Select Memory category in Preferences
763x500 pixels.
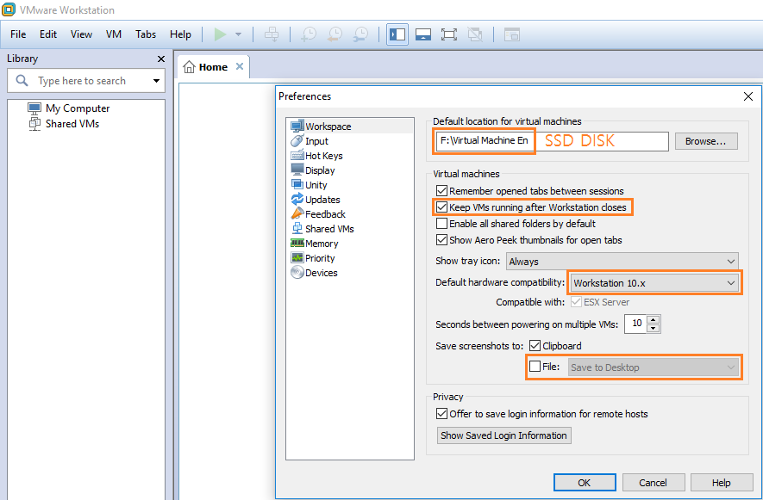[315, 243]
